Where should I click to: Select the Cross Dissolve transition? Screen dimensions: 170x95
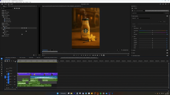(x=8, y=28)
